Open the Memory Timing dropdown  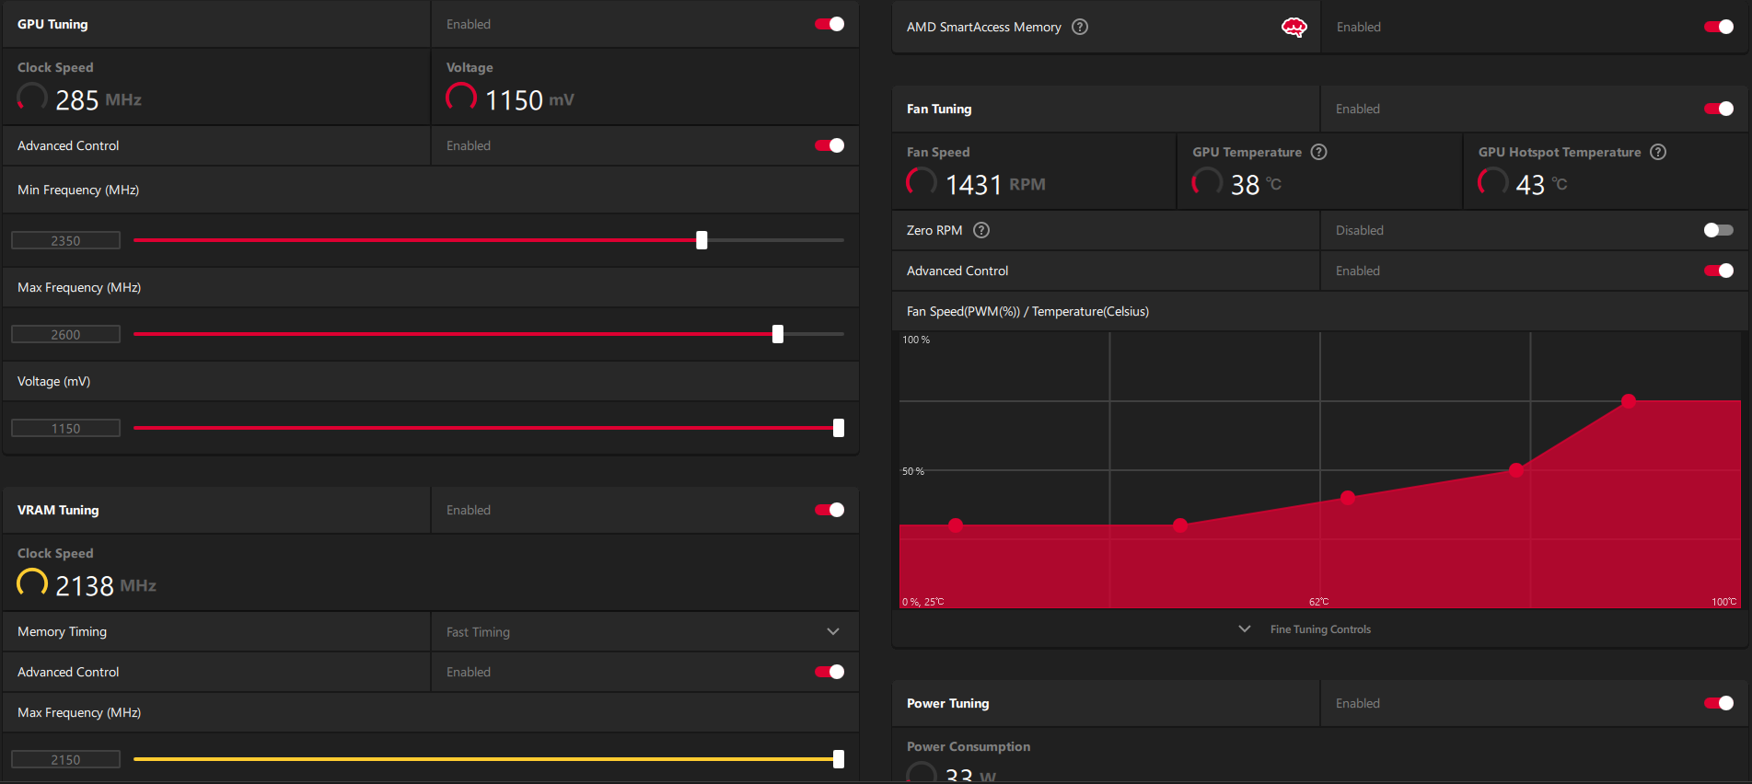644,631
